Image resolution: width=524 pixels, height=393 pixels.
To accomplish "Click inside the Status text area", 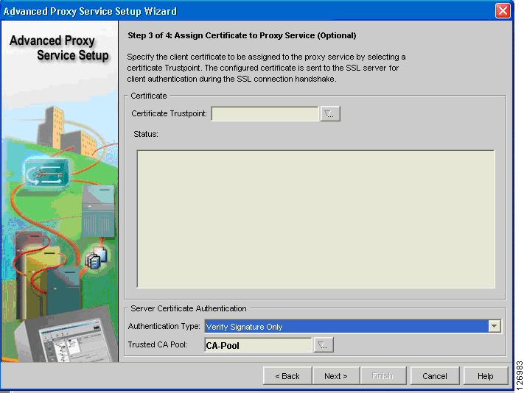I will pyautogui.click(x=316, y=219).
